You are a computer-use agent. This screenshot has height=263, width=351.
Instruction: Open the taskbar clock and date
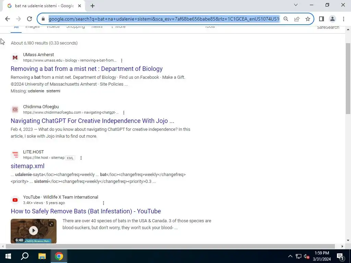pos(322,256)
